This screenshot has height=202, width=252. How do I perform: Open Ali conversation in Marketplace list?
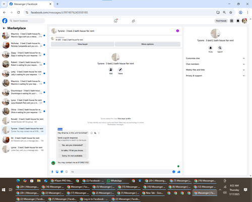24,139
